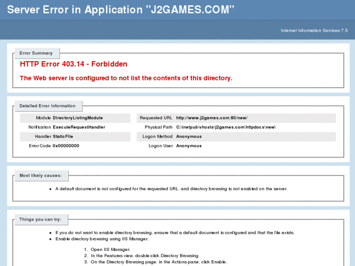Click the 'Error Summary' section label
This screenshot has height=266, width=355.
(x=36, y=53)
